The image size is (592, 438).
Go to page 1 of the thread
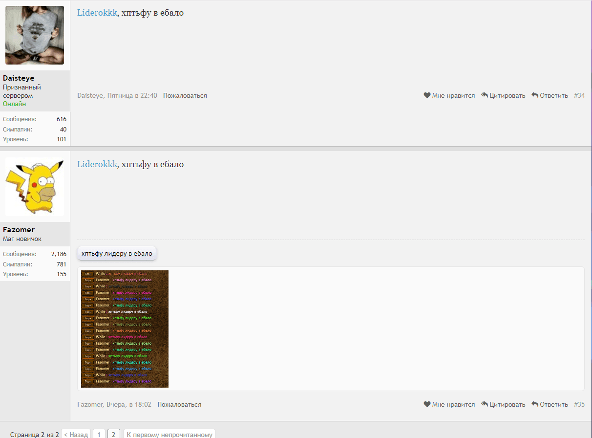99,434
